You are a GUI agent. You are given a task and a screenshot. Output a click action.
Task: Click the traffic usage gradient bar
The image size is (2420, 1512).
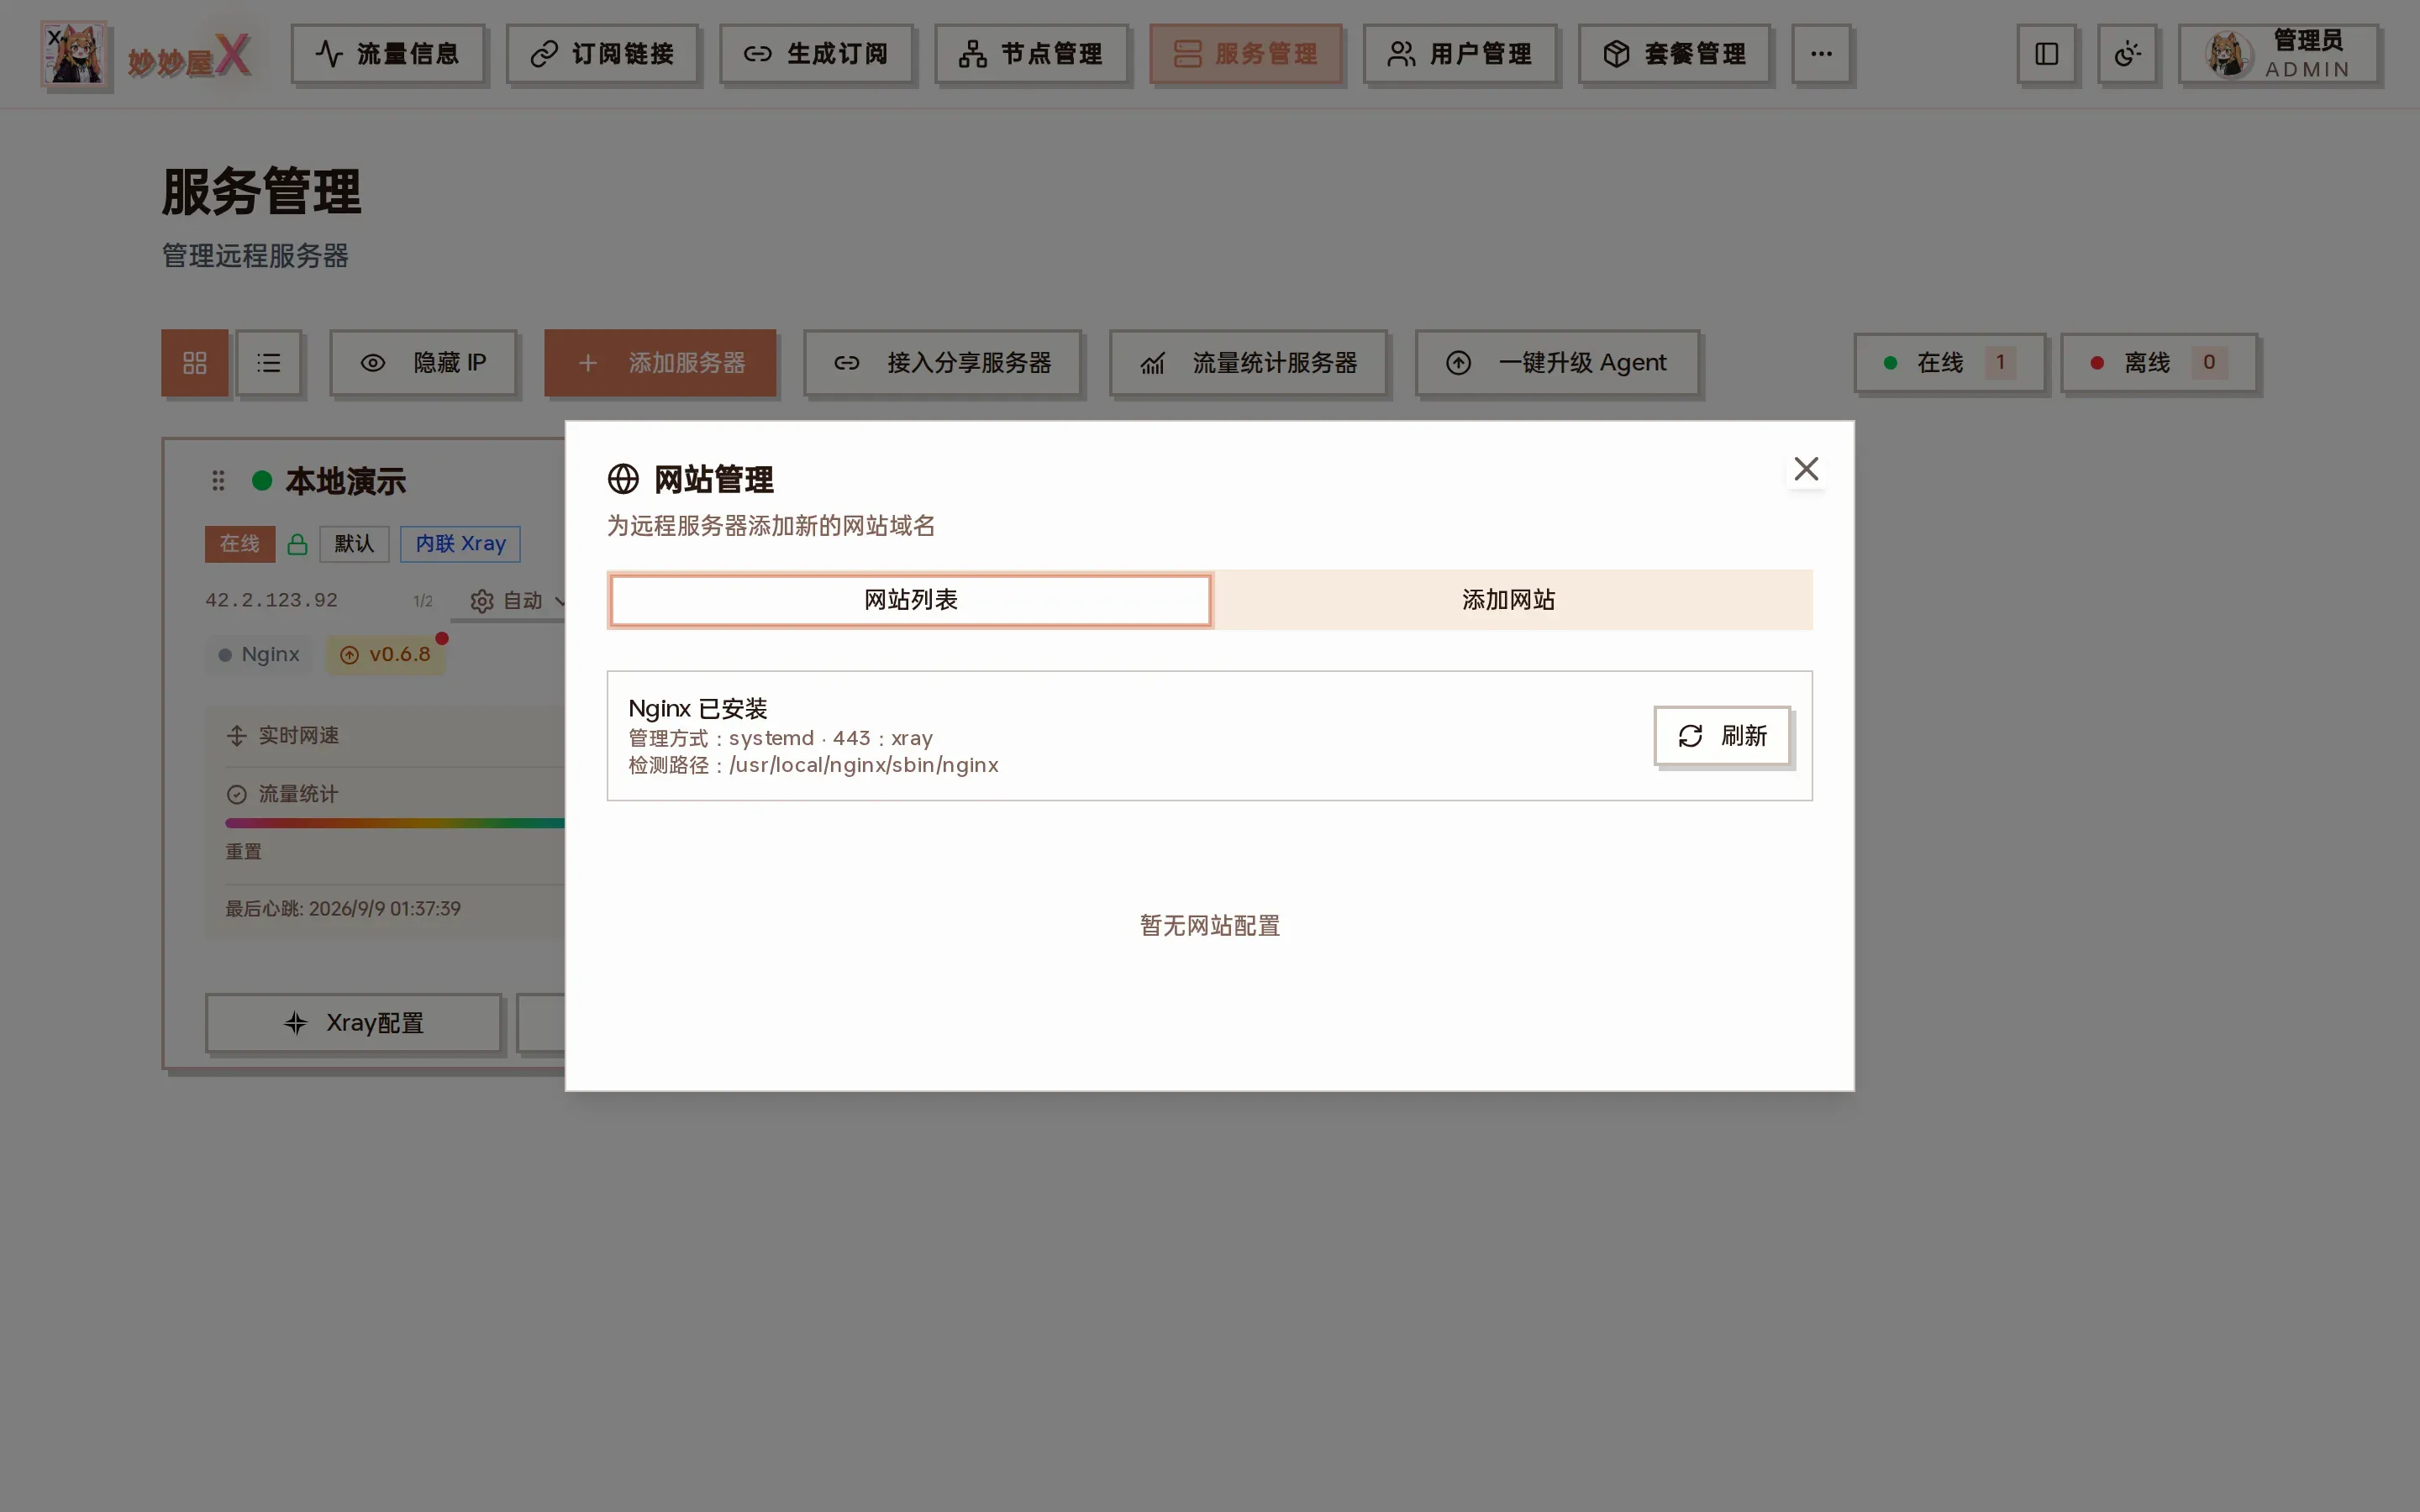click(x=395, y=824)
